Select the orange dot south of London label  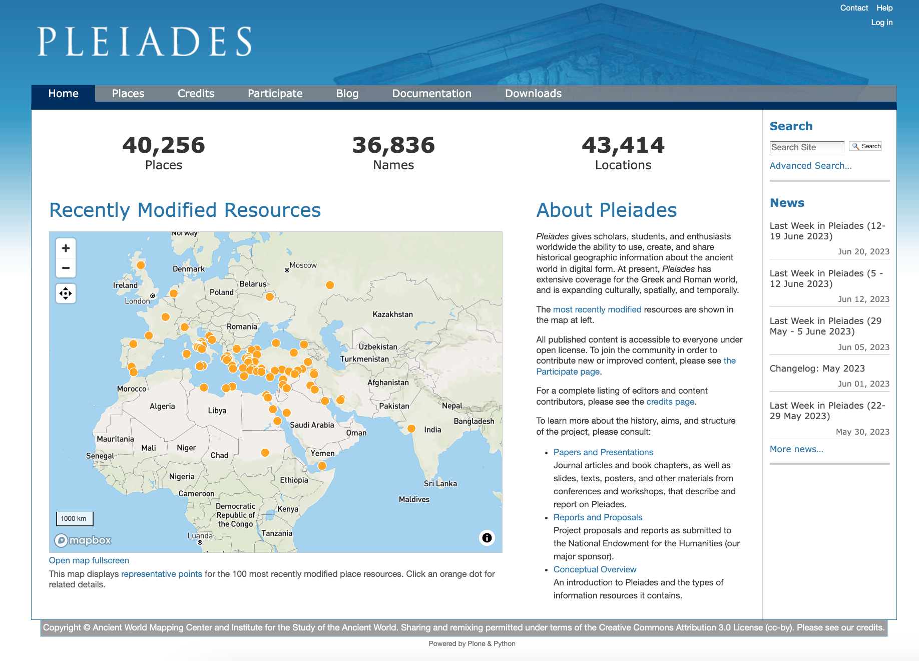(x=166, y=316)
